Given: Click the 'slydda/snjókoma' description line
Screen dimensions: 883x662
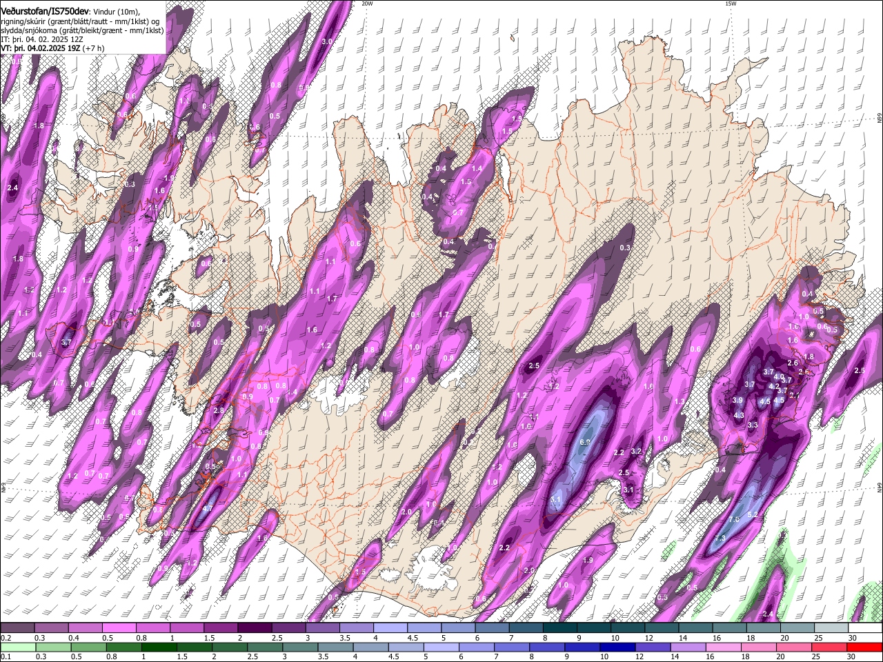Looking at the screenshot, I should (x=83, y=30).
